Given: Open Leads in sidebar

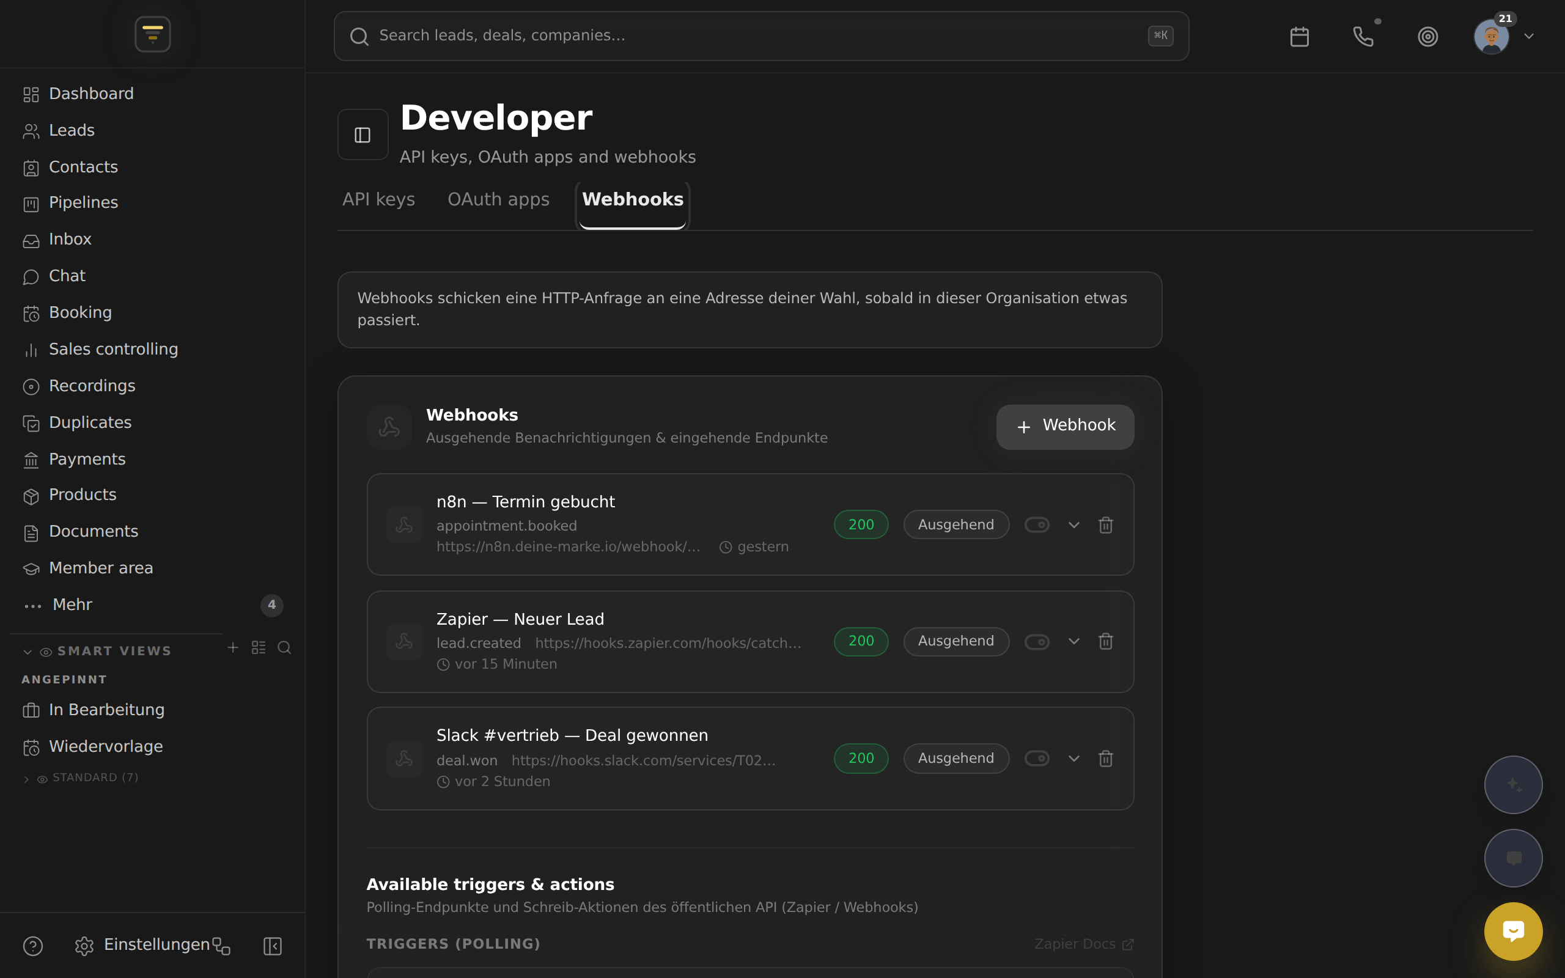Looking at the screenshot, I should pyautogui.click(x=153, y=131).
